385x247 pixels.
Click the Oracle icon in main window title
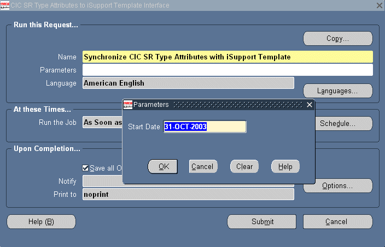pos(5,5)
